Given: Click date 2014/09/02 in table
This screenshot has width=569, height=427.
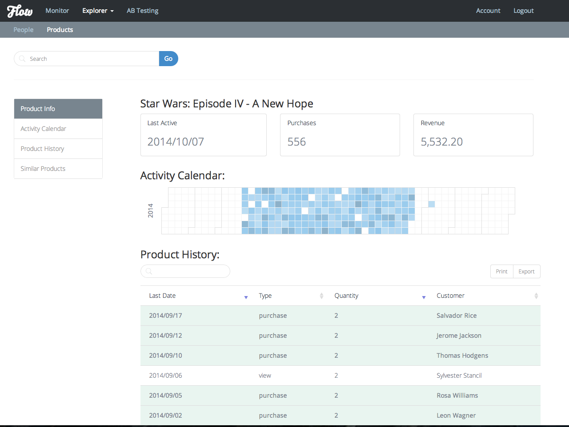Looking at the screenshot, I should point(165,415).
